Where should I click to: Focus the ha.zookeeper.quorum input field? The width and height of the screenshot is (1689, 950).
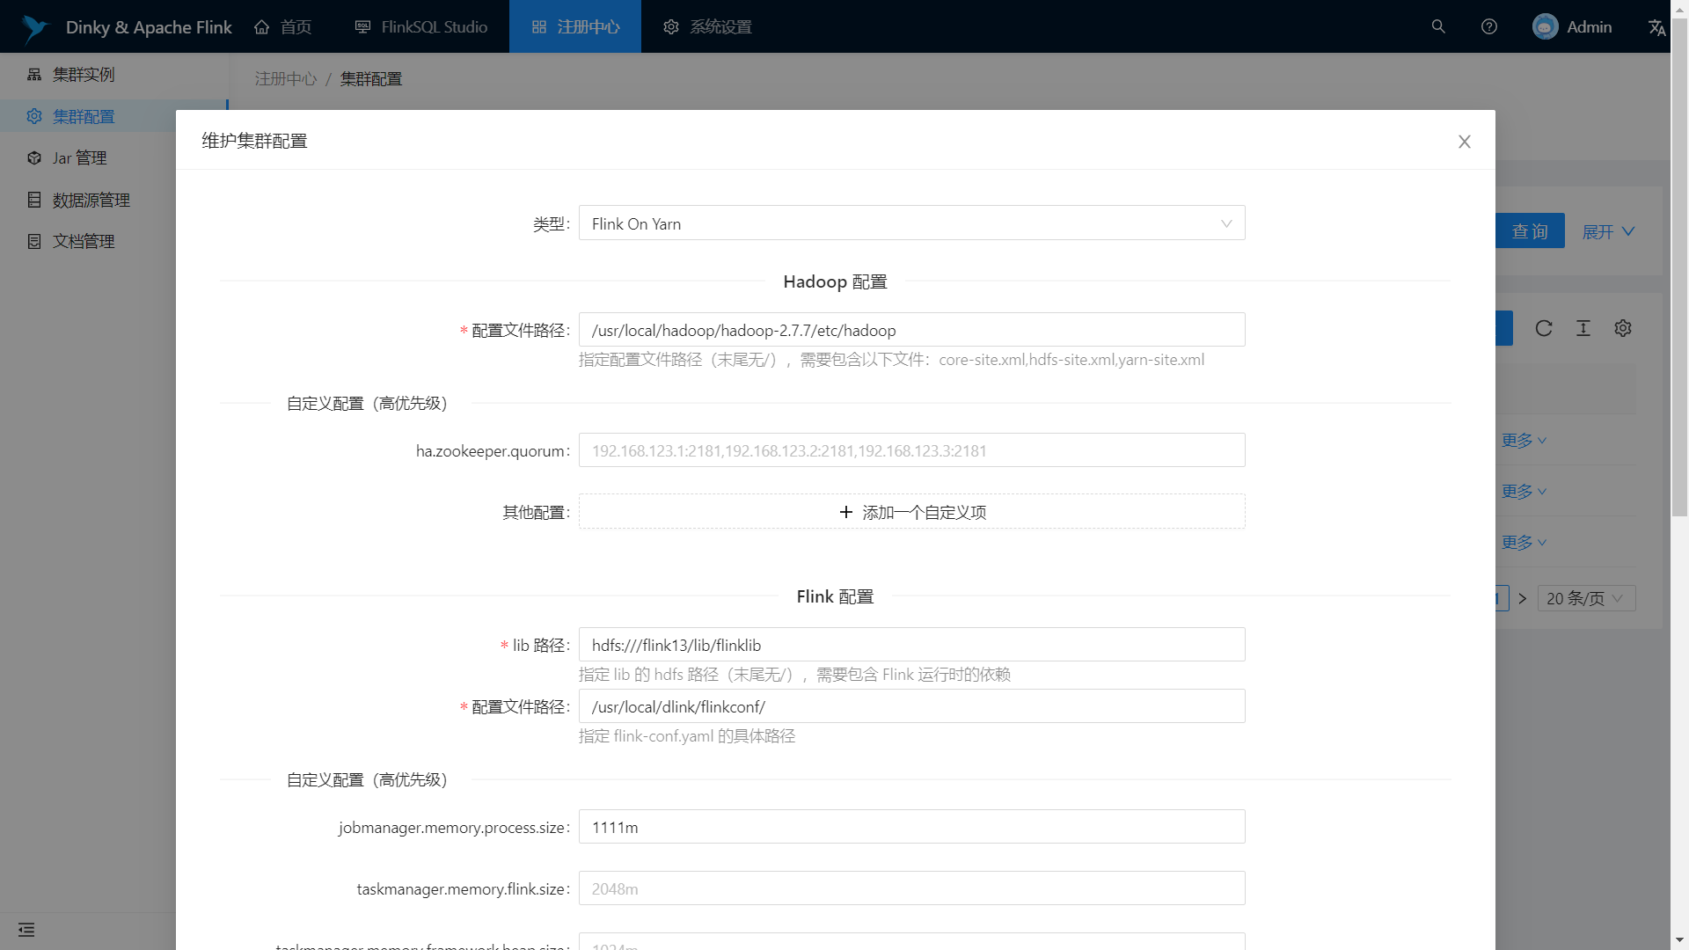point(911,450)
